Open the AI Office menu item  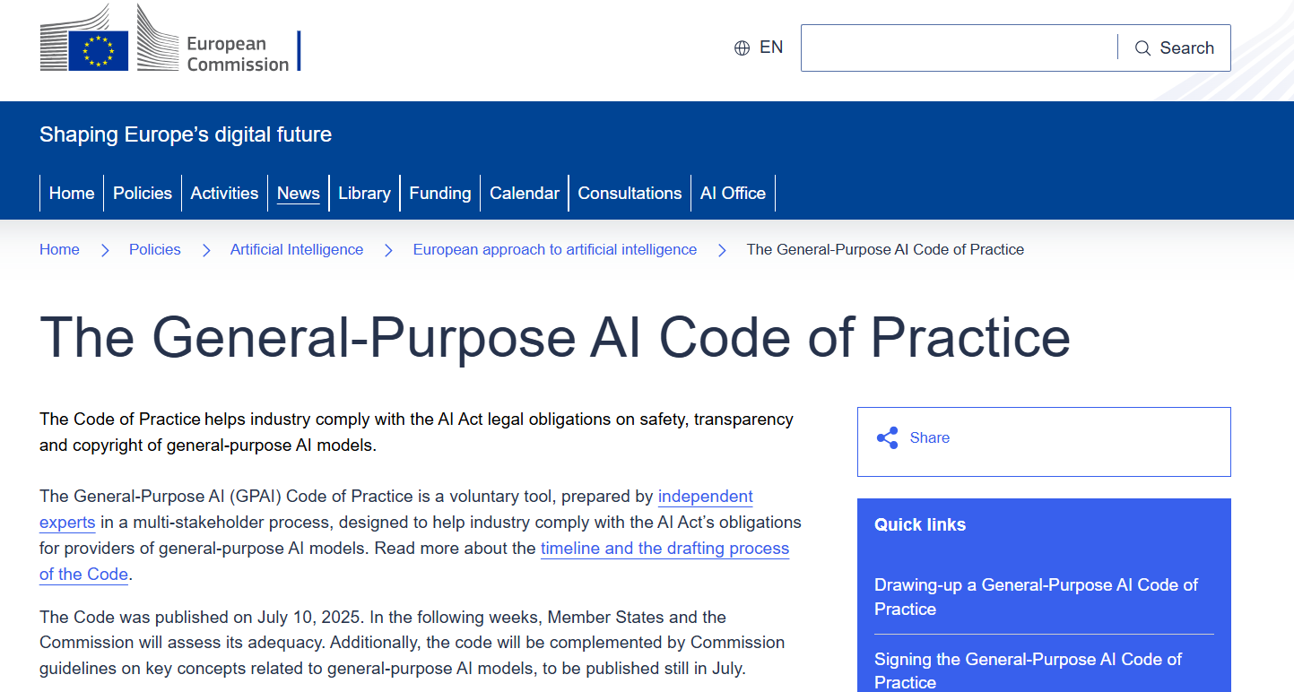click(733, 193)
